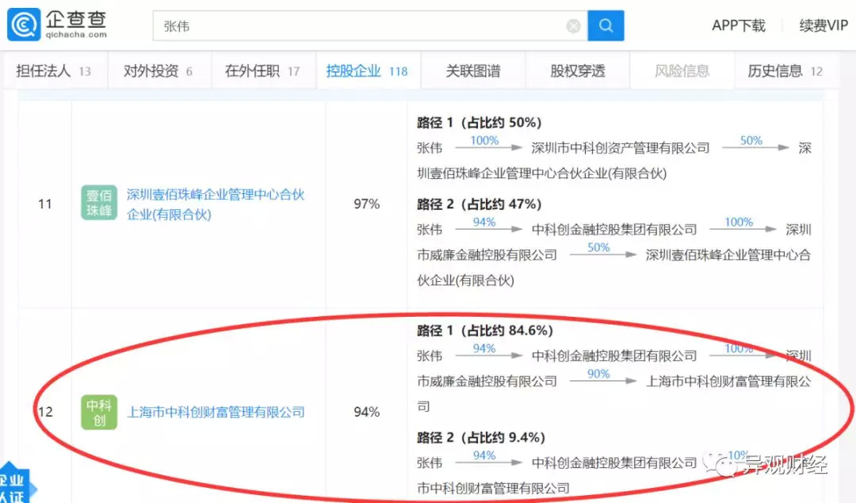Switch to the 对外投资 tab
This screenshot has width=856, height=503.
point(159,71)
